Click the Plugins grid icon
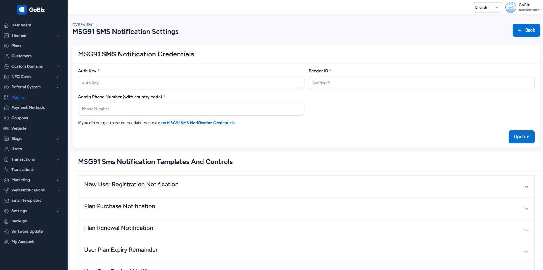The width and height of the screenshot is (543, 270). [x=6, y=97]
